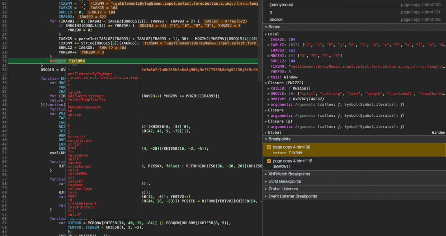Collapse the Closure (g) group
Viewport: 446px width, 236px height.
pos(266,121)
